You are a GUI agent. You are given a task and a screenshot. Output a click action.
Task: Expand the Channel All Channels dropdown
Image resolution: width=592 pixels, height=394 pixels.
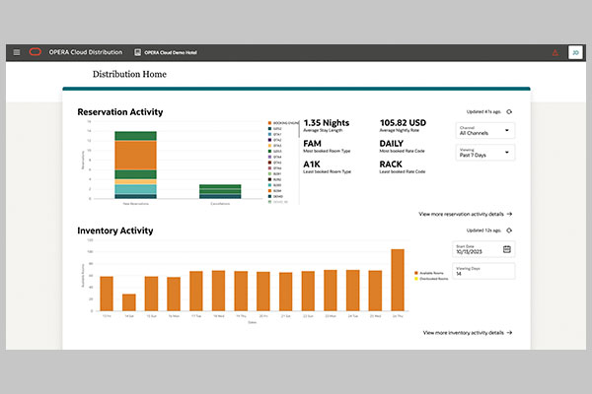[485, 130]
